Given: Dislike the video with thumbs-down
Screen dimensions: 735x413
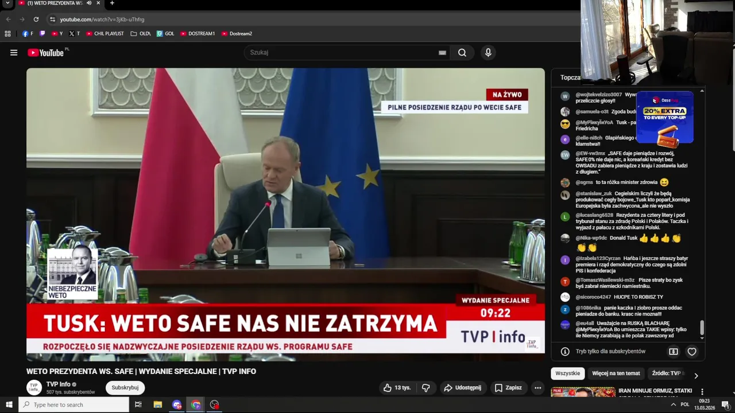Looking at the screenshot, I should tap(426, 388).
